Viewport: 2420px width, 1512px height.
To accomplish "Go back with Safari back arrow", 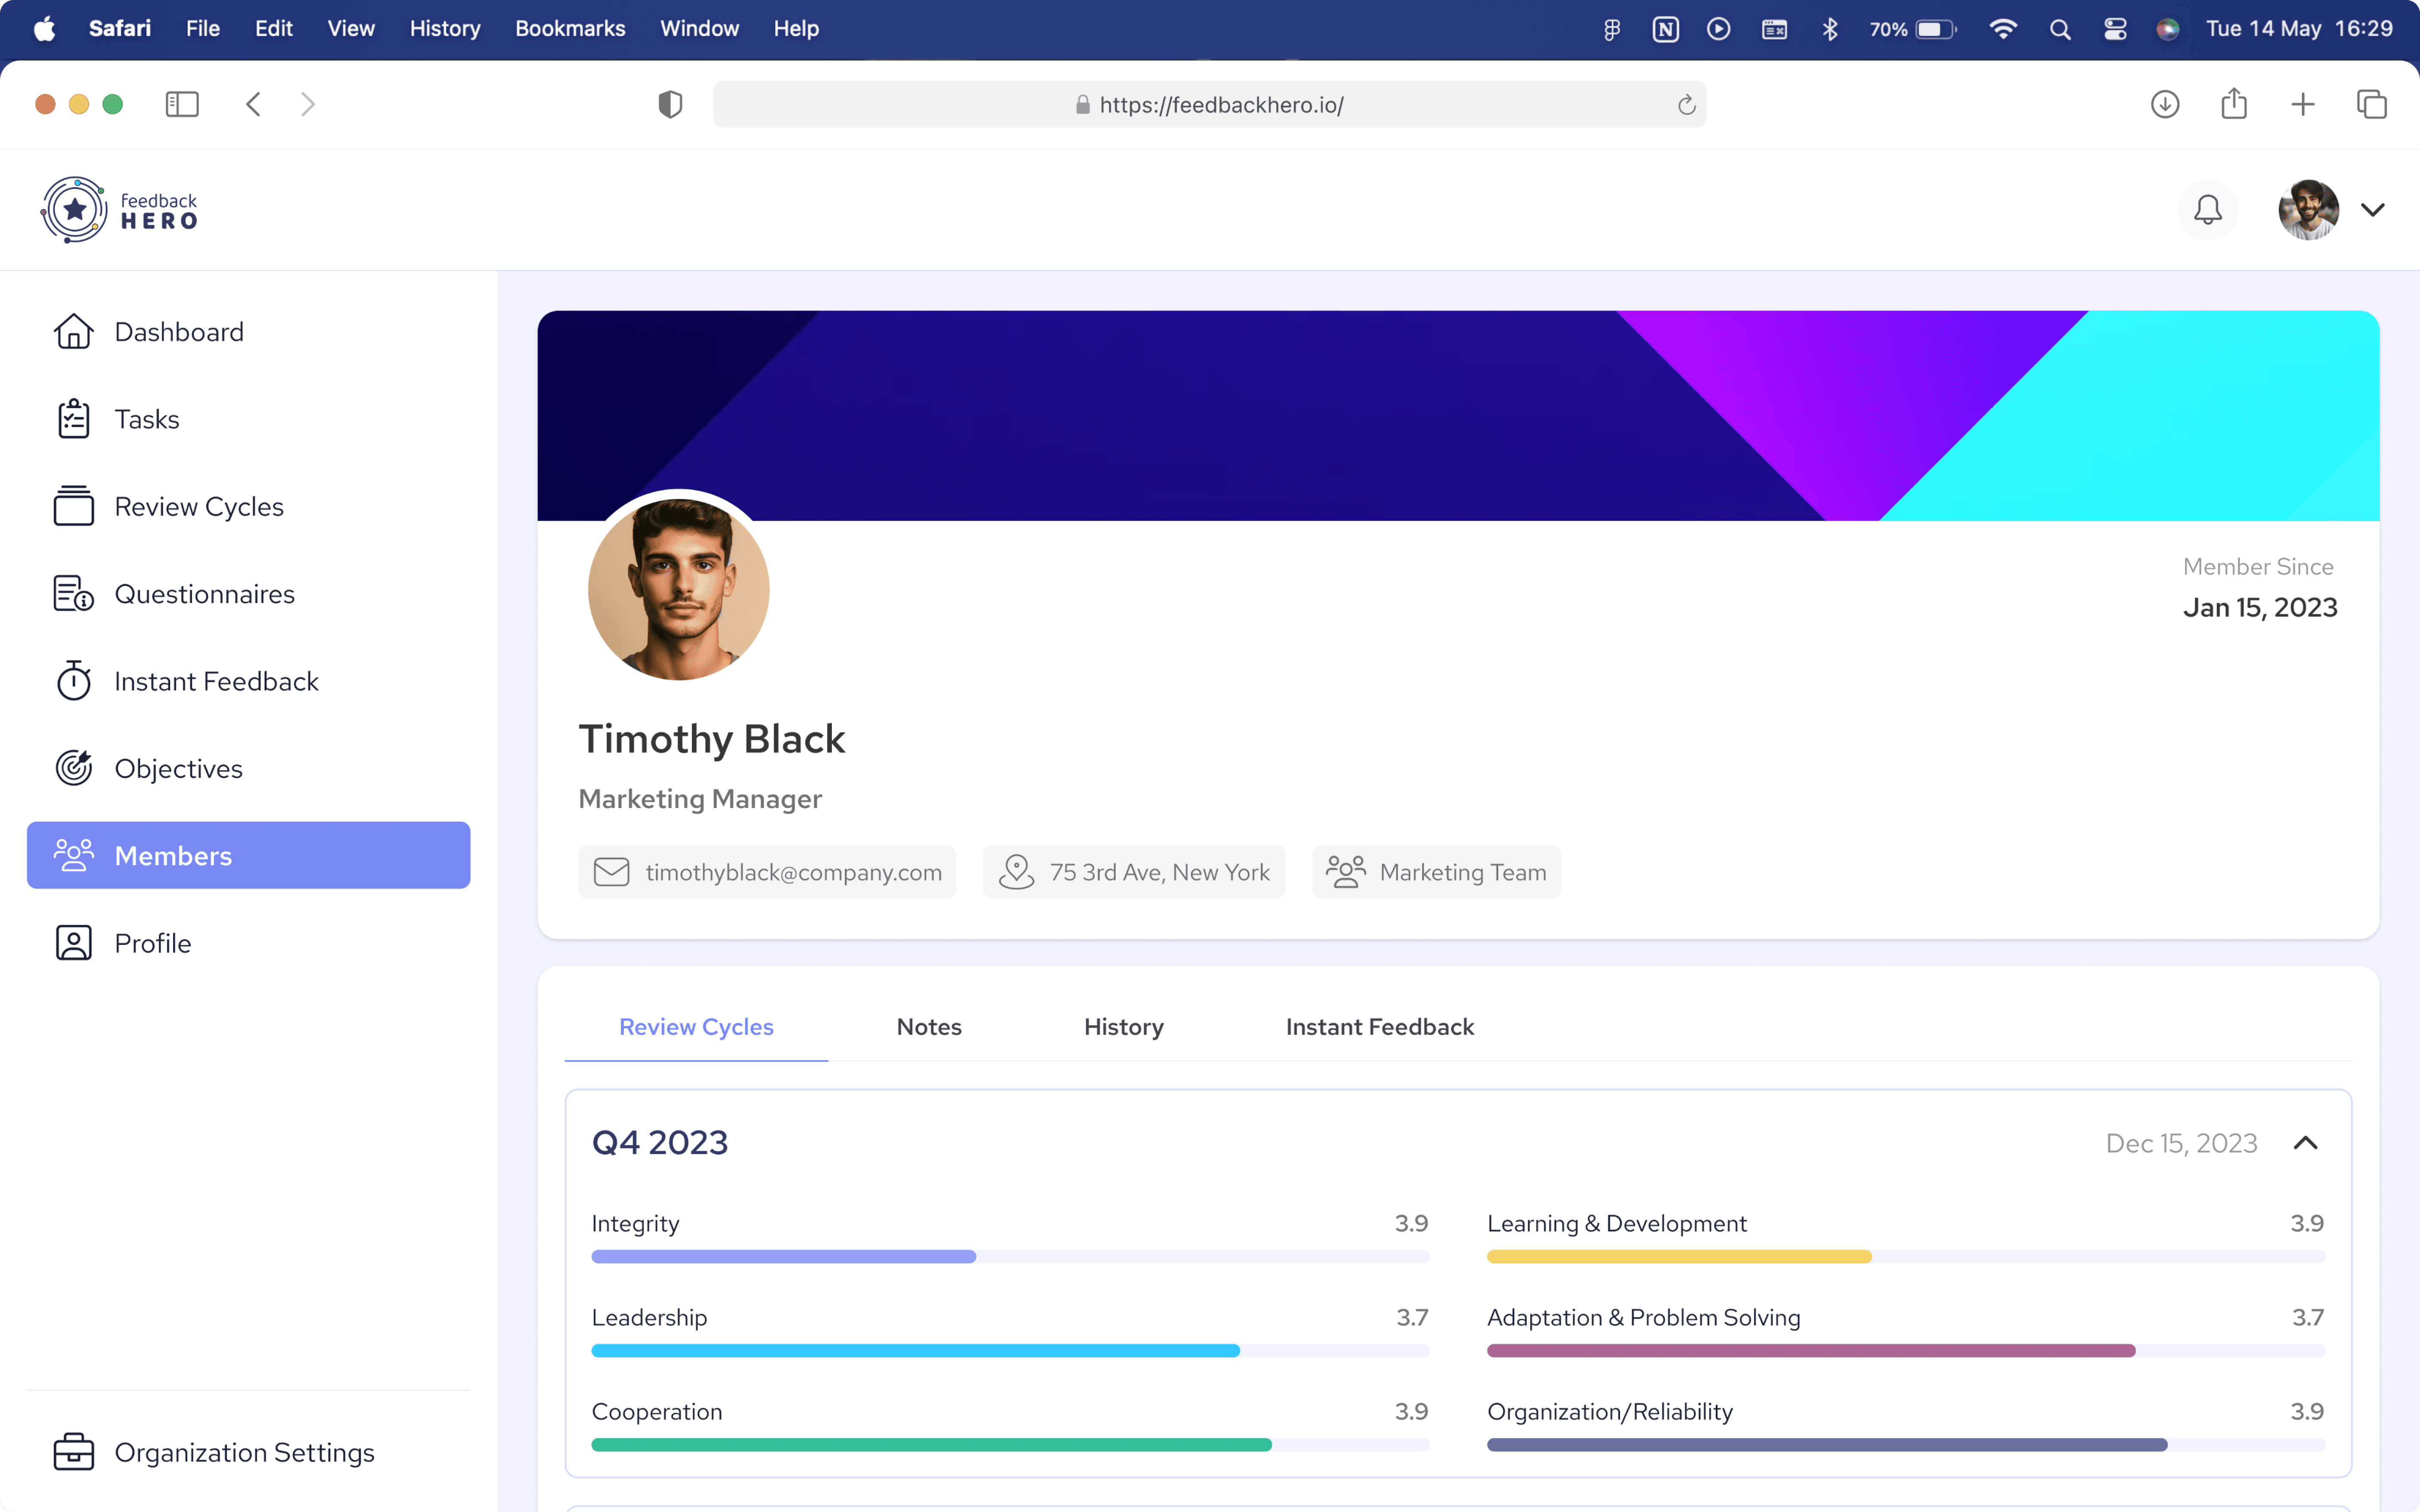I will 253,104.
